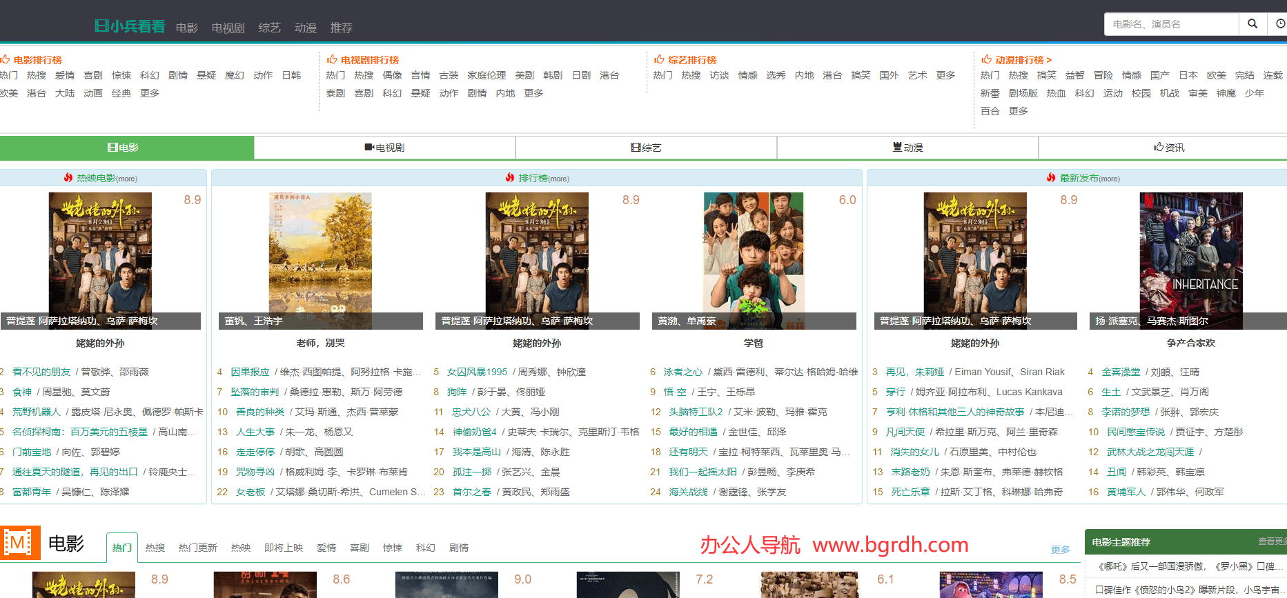Screen dimensions: 1287x598
Task: Click the thumbs-up icon beside 综艺排行榜
Action: click(x=659, y=59)
